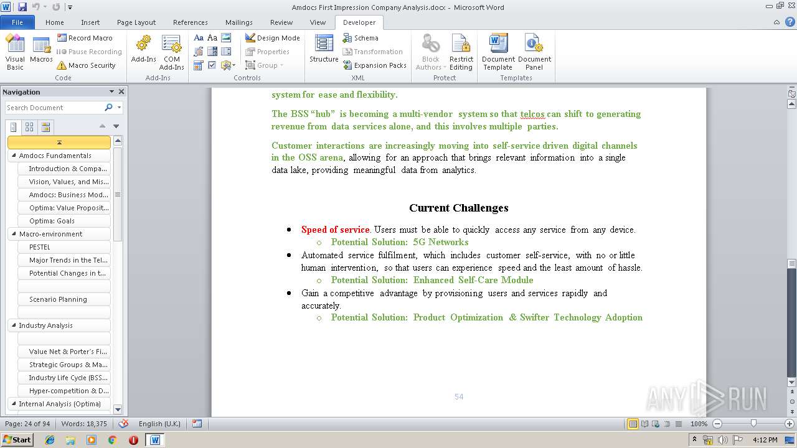Open the Mailings tab

(239, 22)
